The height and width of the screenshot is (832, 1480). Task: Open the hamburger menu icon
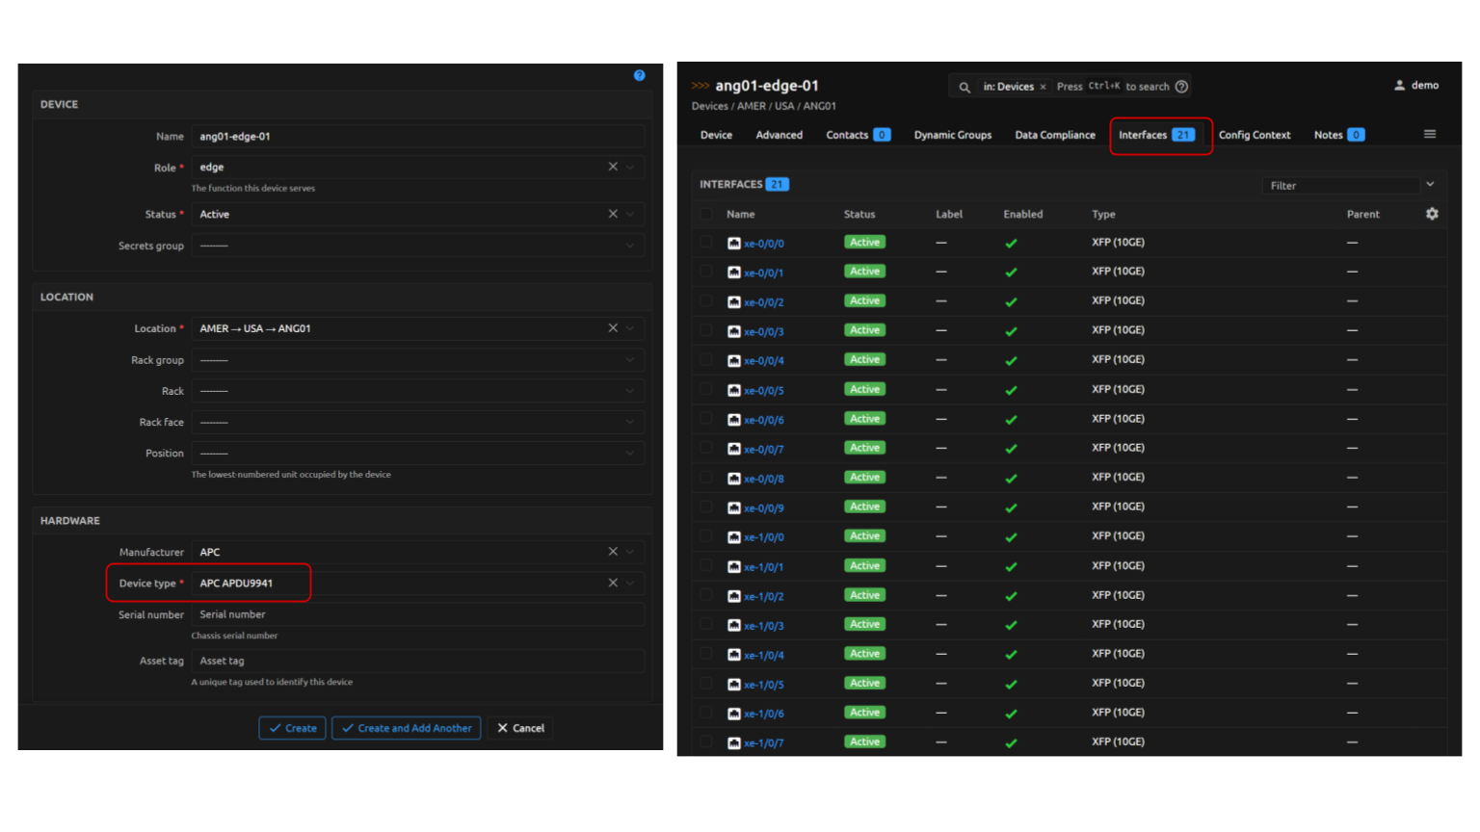(1430, 135)
